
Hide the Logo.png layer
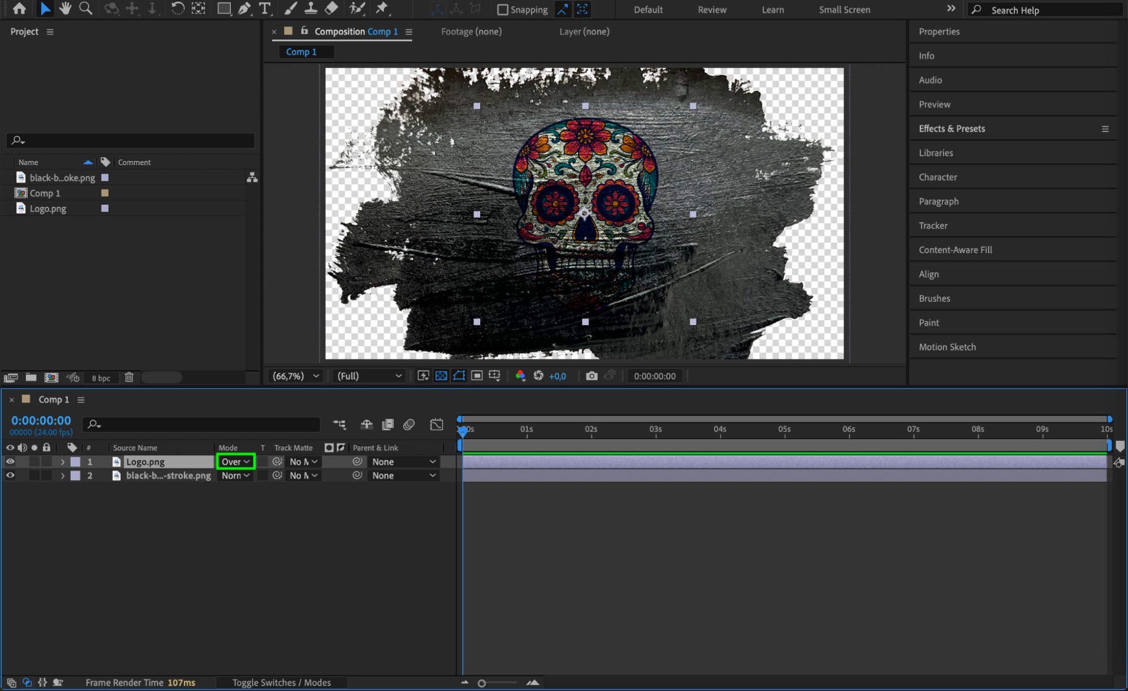click(10, 462)
